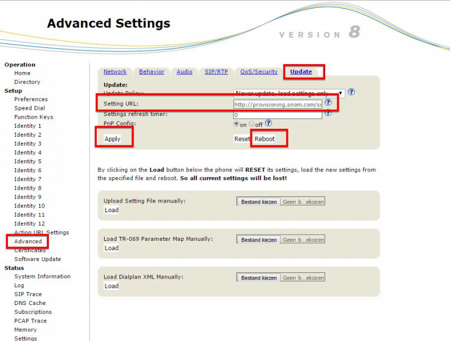Open help icon next to PnP Config
Screen dimensions: 450x341
click(268, 123)
